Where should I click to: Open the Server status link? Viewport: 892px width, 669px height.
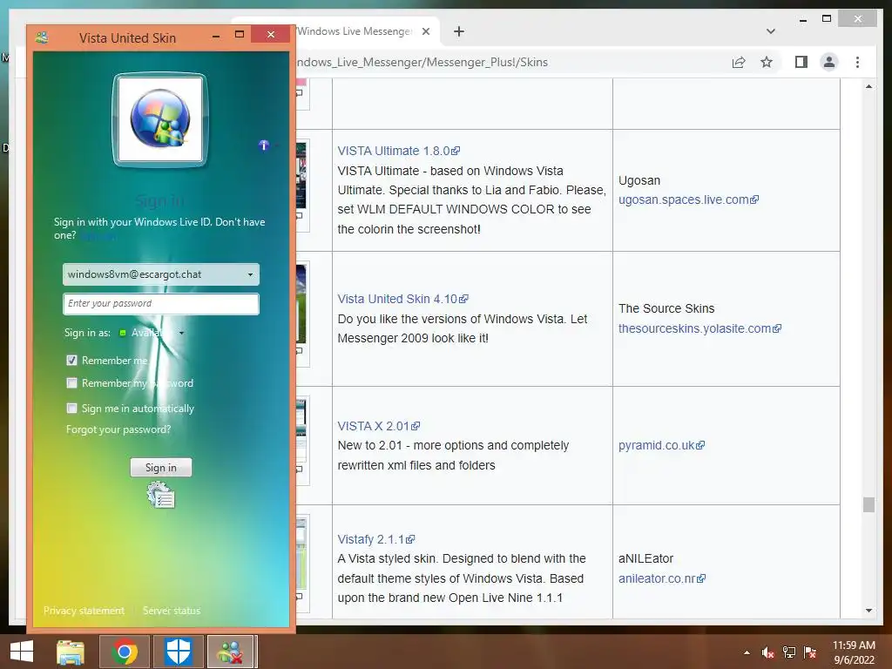(x=172, y=611)
